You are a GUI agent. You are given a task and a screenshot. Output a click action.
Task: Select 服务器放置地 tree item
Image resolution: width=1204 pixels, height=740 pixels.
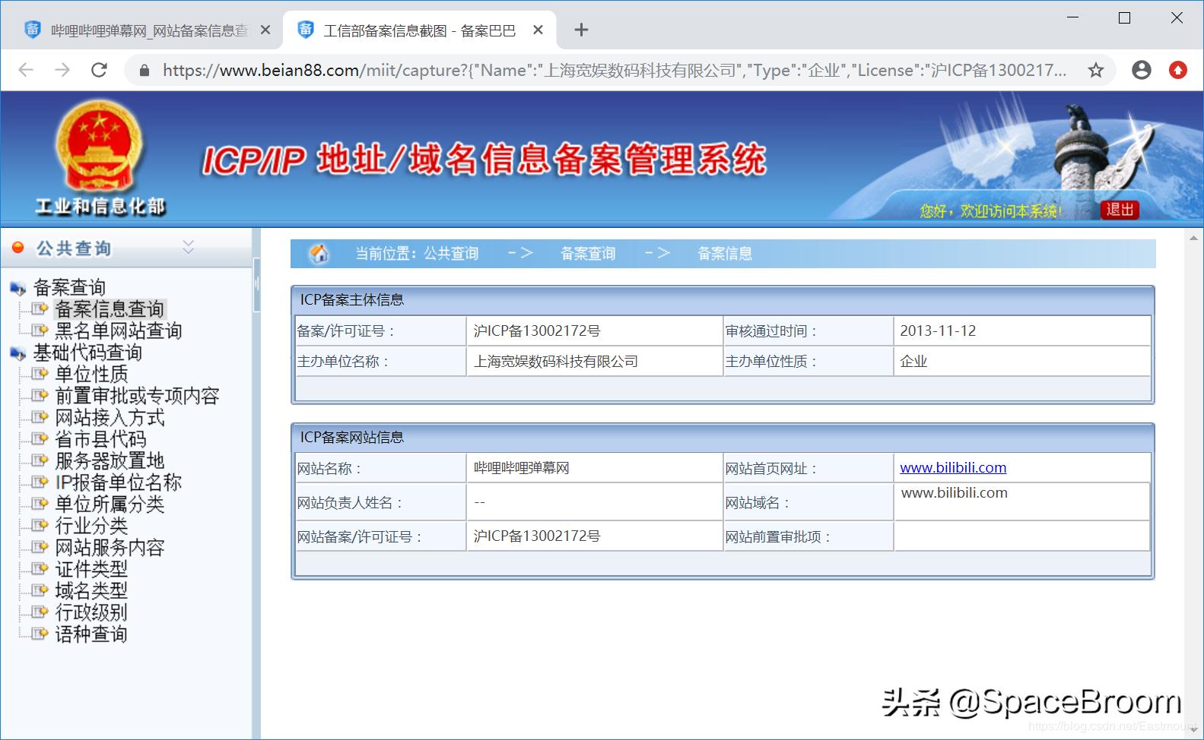(x=110, y=460)
